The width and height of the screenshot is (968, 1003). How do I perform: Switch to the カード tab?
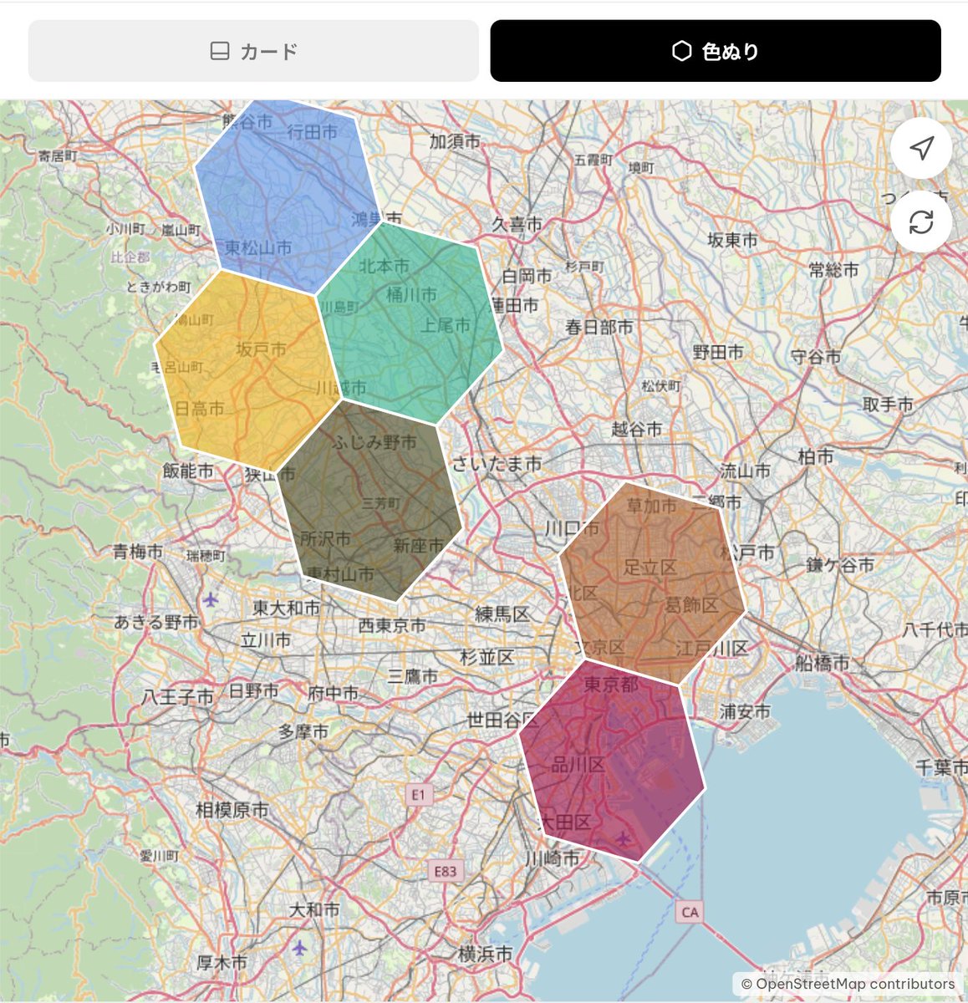click(x=253, y=51)
